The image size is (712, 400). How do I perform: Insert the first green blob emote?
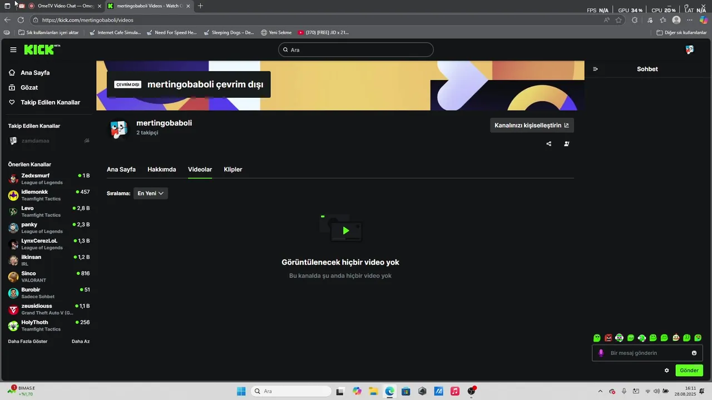tap(597, 338)
